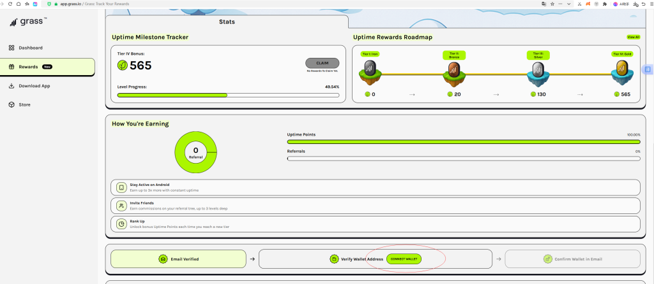This screenshot has height=284, width=654.
Task: Click the CONNECT WALLET button
Action: coord(404,259)
